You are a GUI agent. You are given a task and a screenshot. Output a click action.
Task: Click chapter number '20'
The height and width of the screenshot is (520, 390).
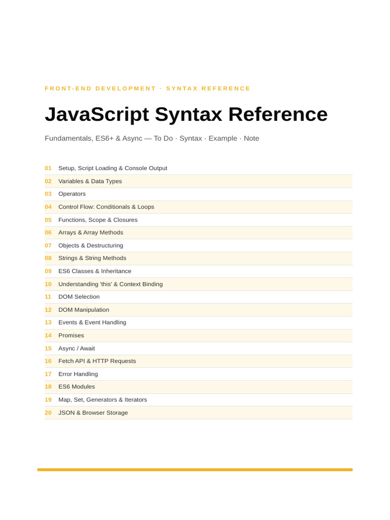tap(48, 413)
